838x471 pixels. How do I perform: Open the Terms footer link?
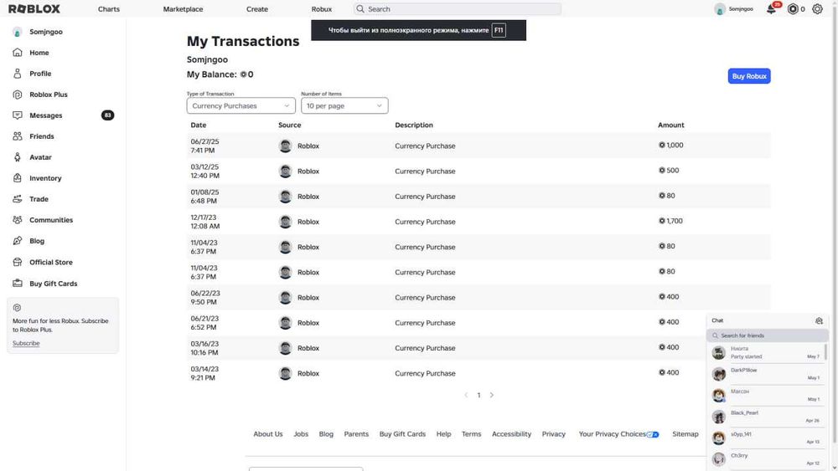pos(471,434)
